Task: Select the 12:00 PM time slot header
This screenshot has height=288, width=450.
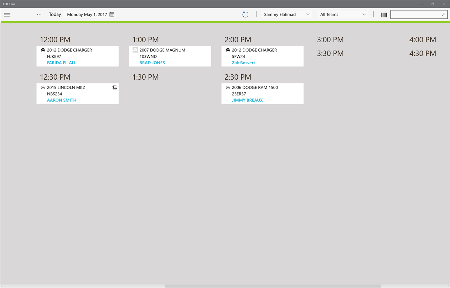Action: point(55,40)
